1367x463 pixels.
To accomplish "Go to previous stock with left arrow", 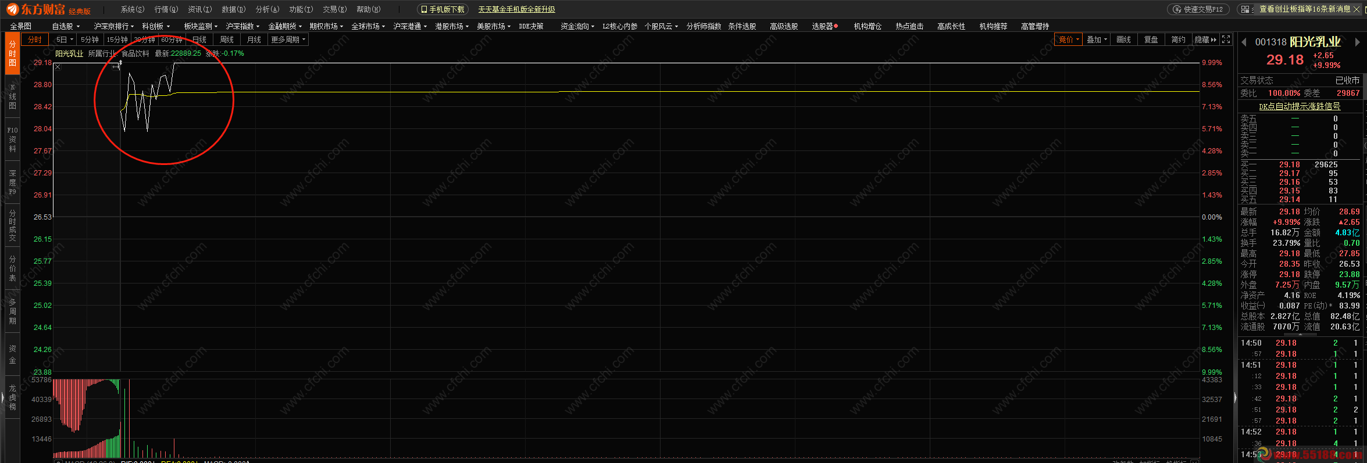I will coord(1244,42).
